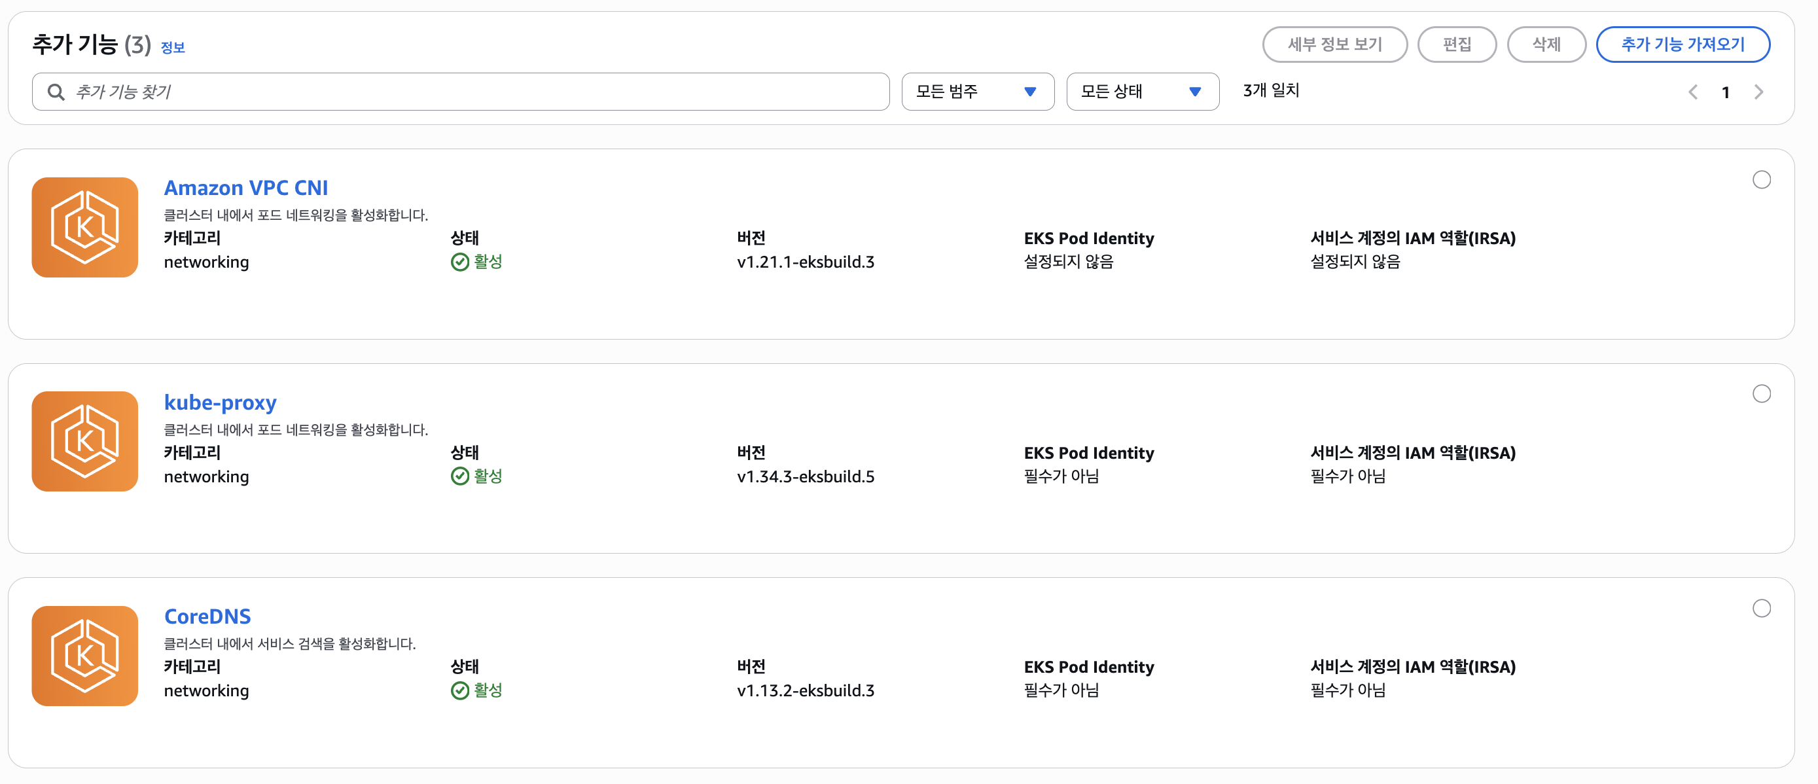Go to the next page arrow
Image resolution: width=1818 pixels, height=784 pixels.
(1758, 92)
